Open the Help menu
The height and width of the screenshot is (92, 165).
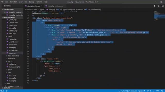[x=46, y=2]
